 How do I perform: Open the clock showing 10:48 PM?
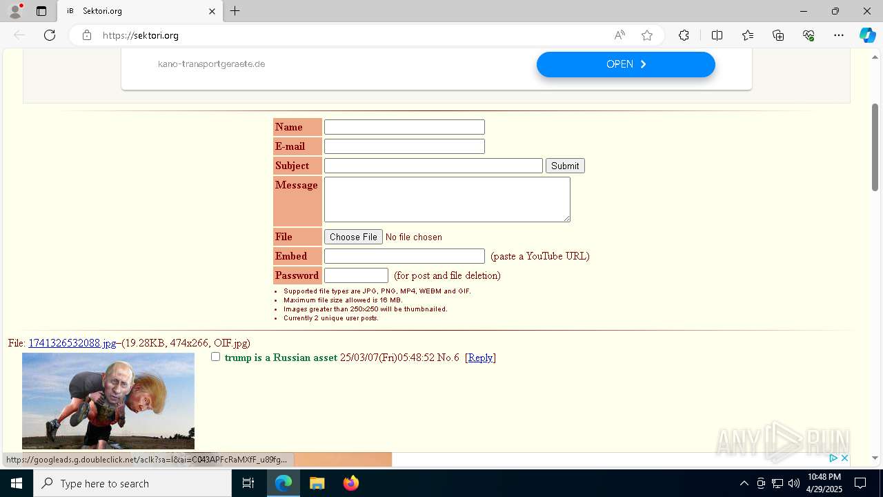point(824,483)
